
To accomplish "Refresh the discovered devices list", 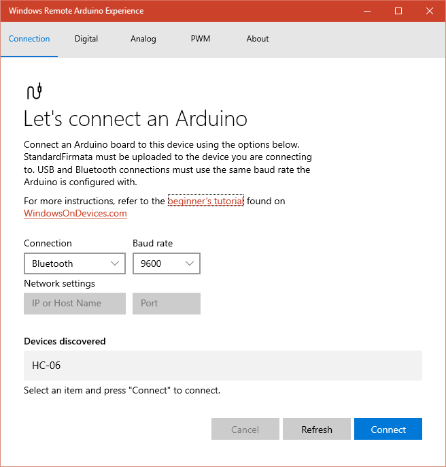I will (x=317, y=430).
